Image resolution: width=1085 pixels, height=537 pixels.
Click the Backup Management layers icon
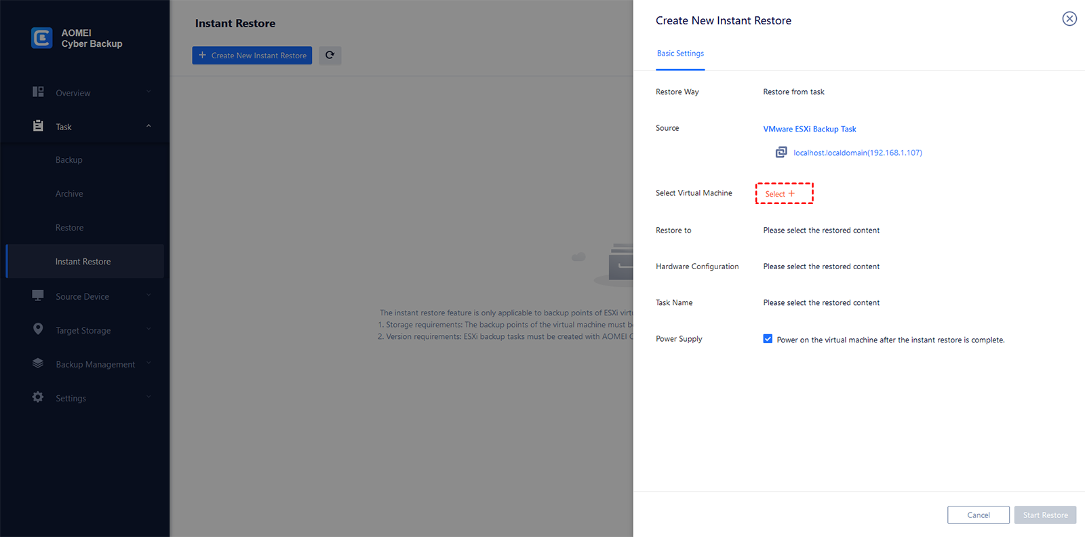(38, 363)
